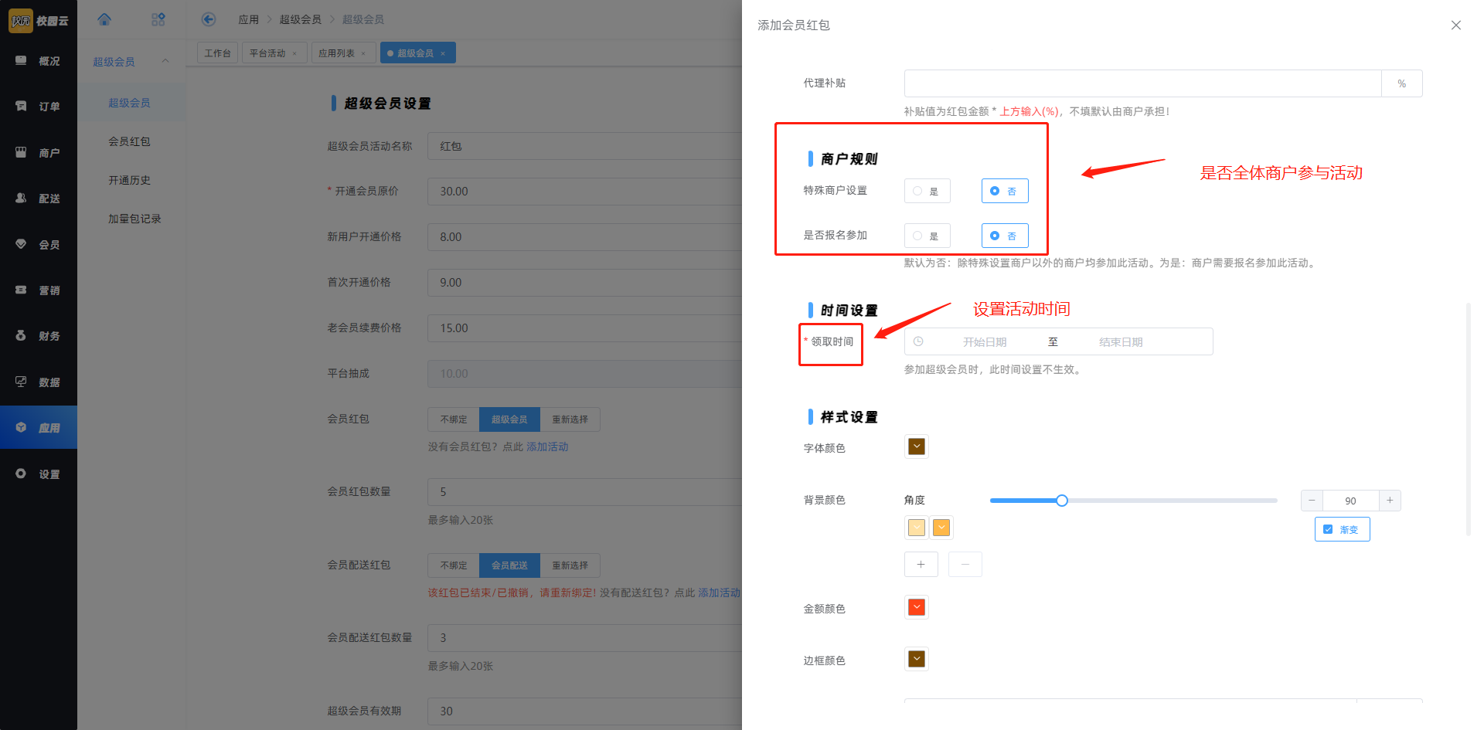Open 会员红包 submenu item
The image size is (1484, 730).
coord(129,141)
